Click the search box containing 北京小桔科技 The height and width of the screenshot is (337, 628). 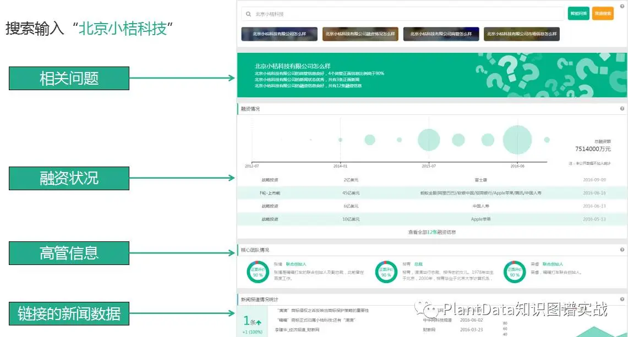[402, 14]
